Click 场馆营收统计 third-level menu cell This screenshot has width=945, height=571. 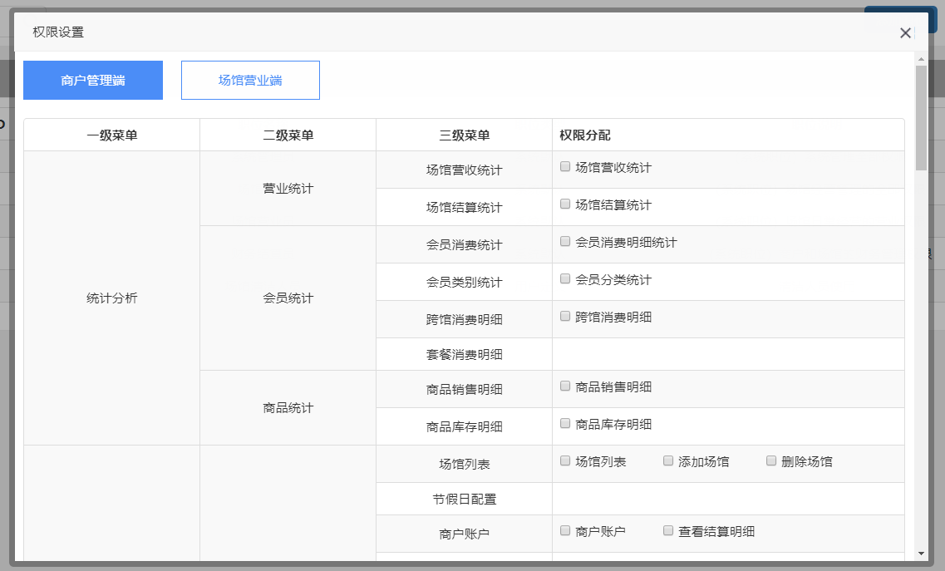coord(464,170)
